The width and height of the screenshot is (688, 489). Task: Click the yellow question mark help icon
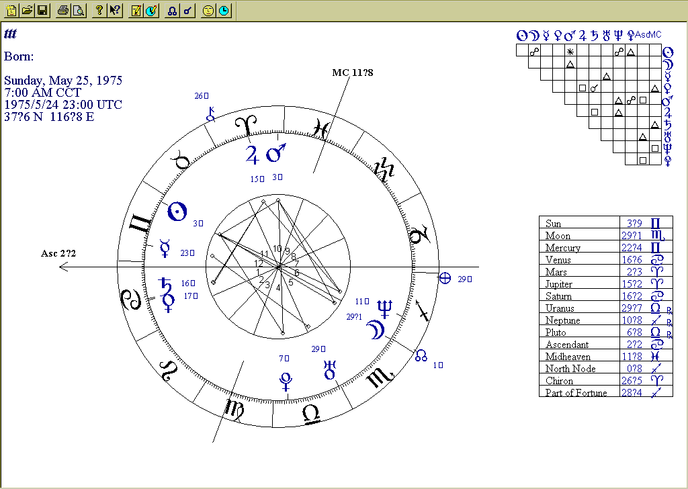(x=99, y=11)
